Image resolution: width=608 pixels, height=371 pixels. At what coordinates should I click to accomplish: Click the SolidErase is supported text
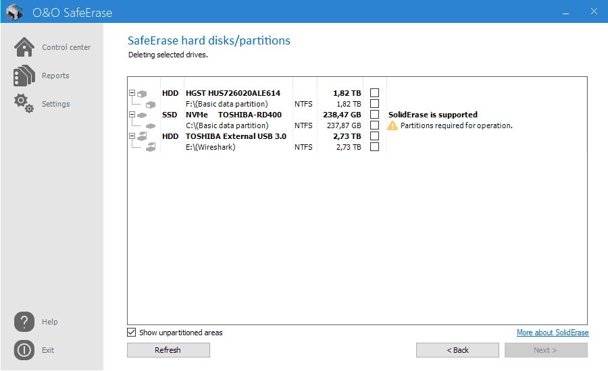433,115
